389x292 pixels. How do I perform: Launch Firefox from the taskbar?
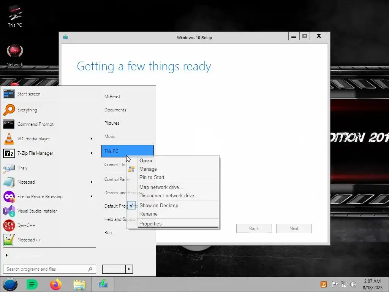point(56,284)
